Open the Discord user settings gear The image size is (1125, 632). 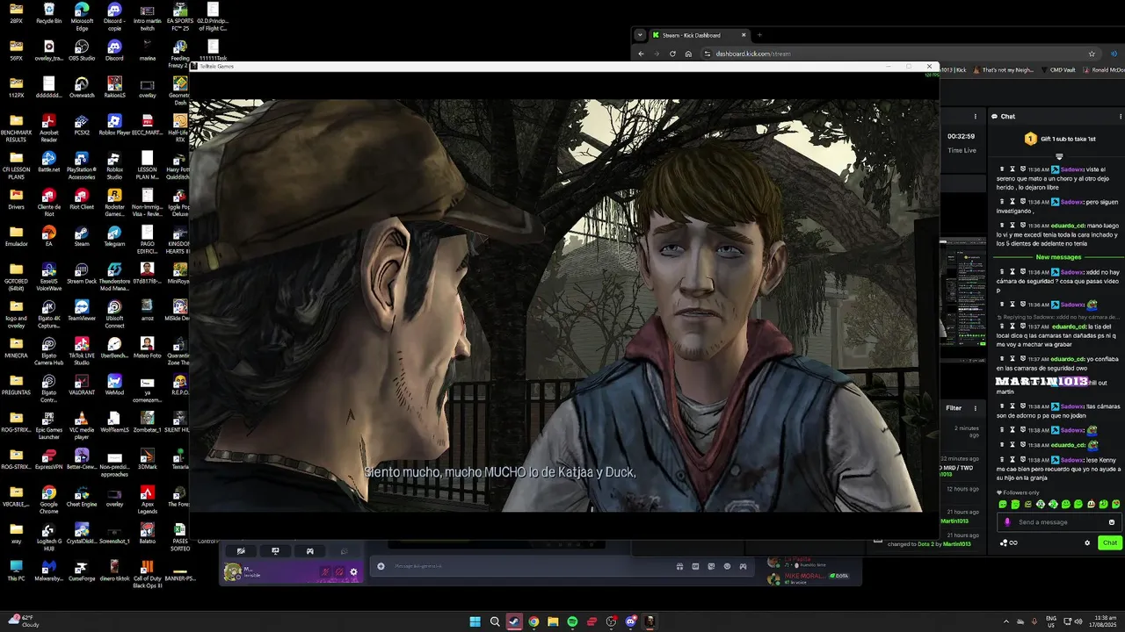(353, 571)
